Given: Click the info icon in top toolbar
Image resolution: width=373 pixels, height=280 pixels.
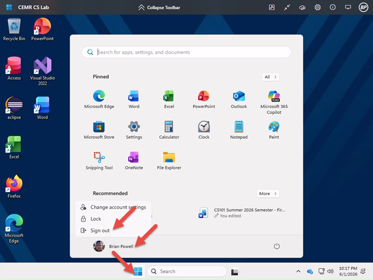Looking at the screenshot, I should tap(333, 7).
